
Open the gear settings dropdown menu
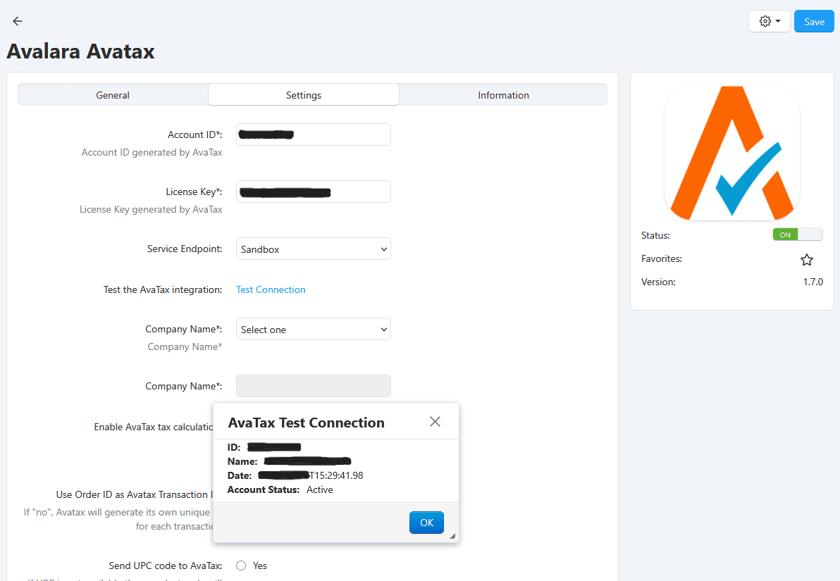(x=770, y=21)
